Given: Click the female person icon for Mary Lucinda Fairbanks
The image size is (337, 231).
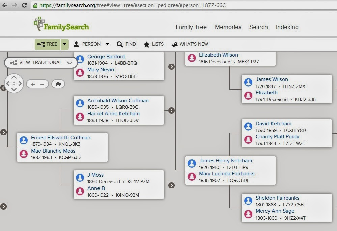Looking at the screenshot, I should [x=192, y=176].
